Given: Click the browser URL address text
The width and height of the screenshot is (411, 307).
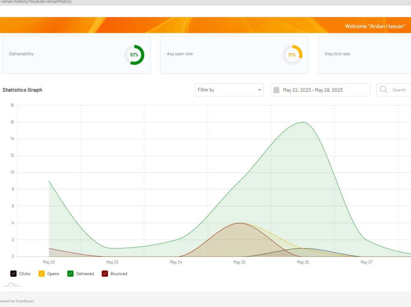Looking at the screenshot, I should (36, 2).
